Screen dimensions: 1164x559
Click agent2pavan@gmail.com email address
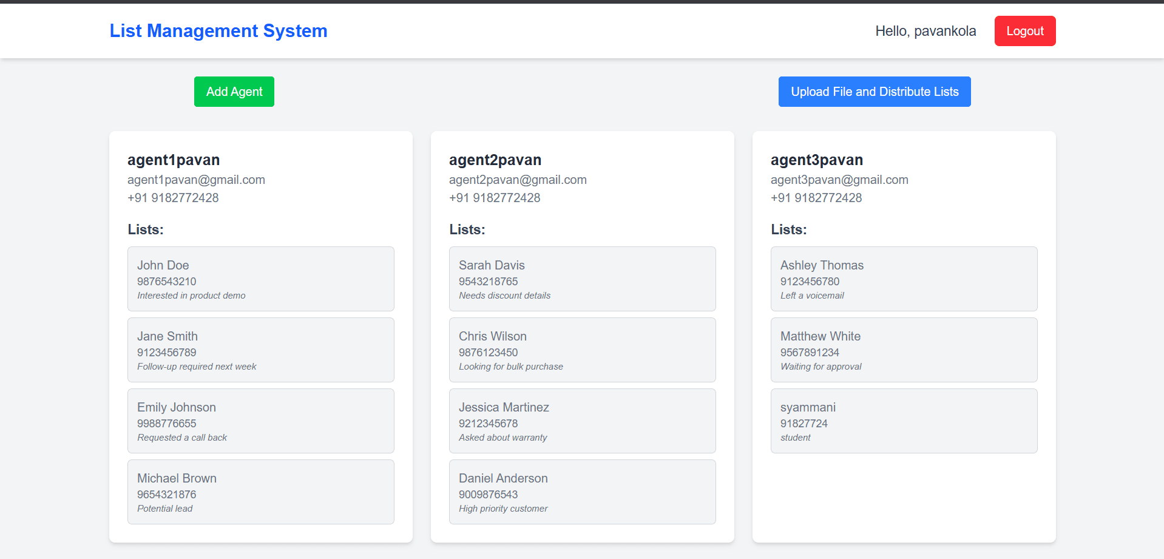[518, 180]
